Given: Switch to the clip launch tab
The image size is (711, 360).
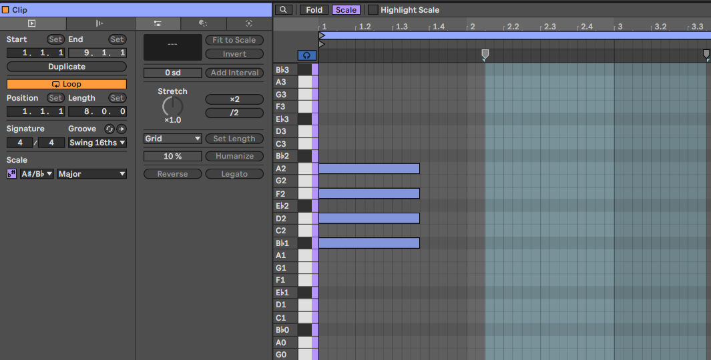Looking at the screenshot, I should [99, 23].
